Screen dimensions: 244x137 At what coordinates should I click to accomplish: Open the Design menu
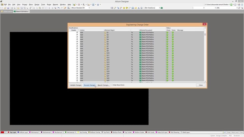[x=37, y=5]
